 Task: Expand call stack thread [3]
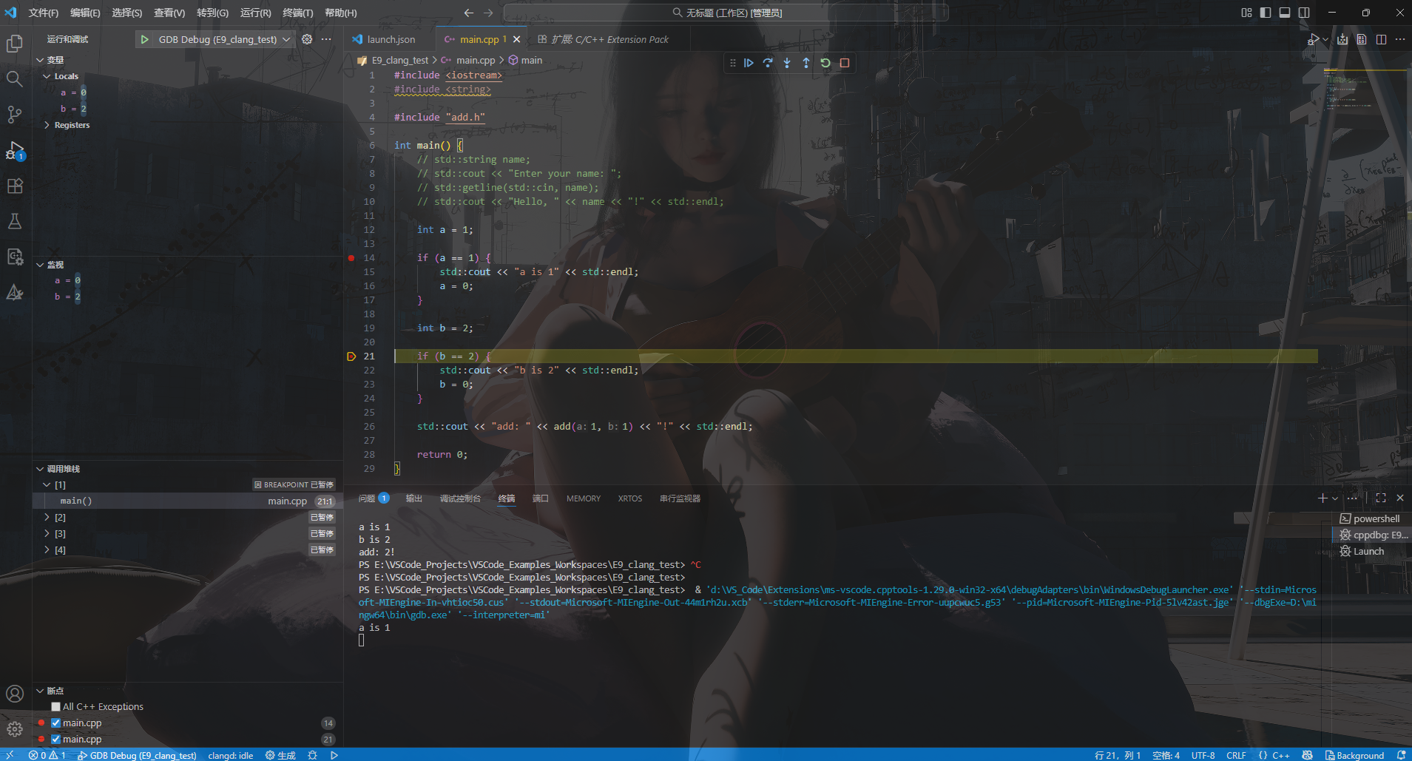point(47,534)
